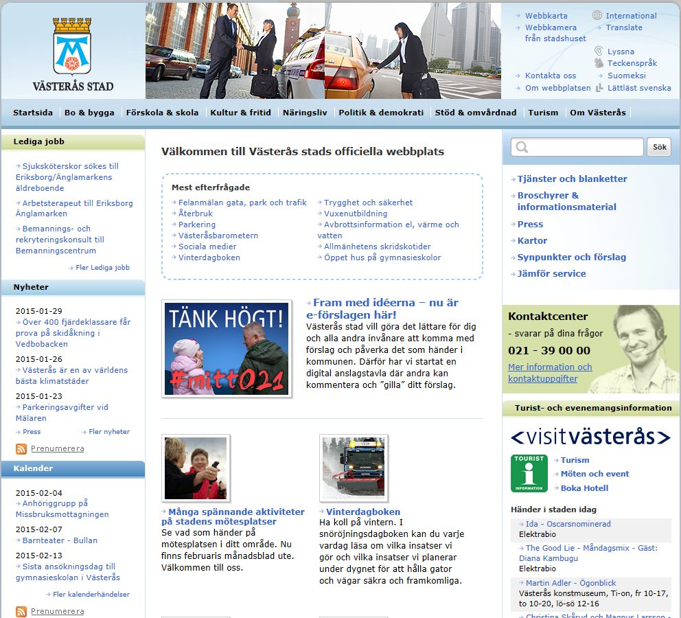Click the RSS icon under Kalender
Image resolution: width=681 pixels, height=618 pixels.
(21, 612)
